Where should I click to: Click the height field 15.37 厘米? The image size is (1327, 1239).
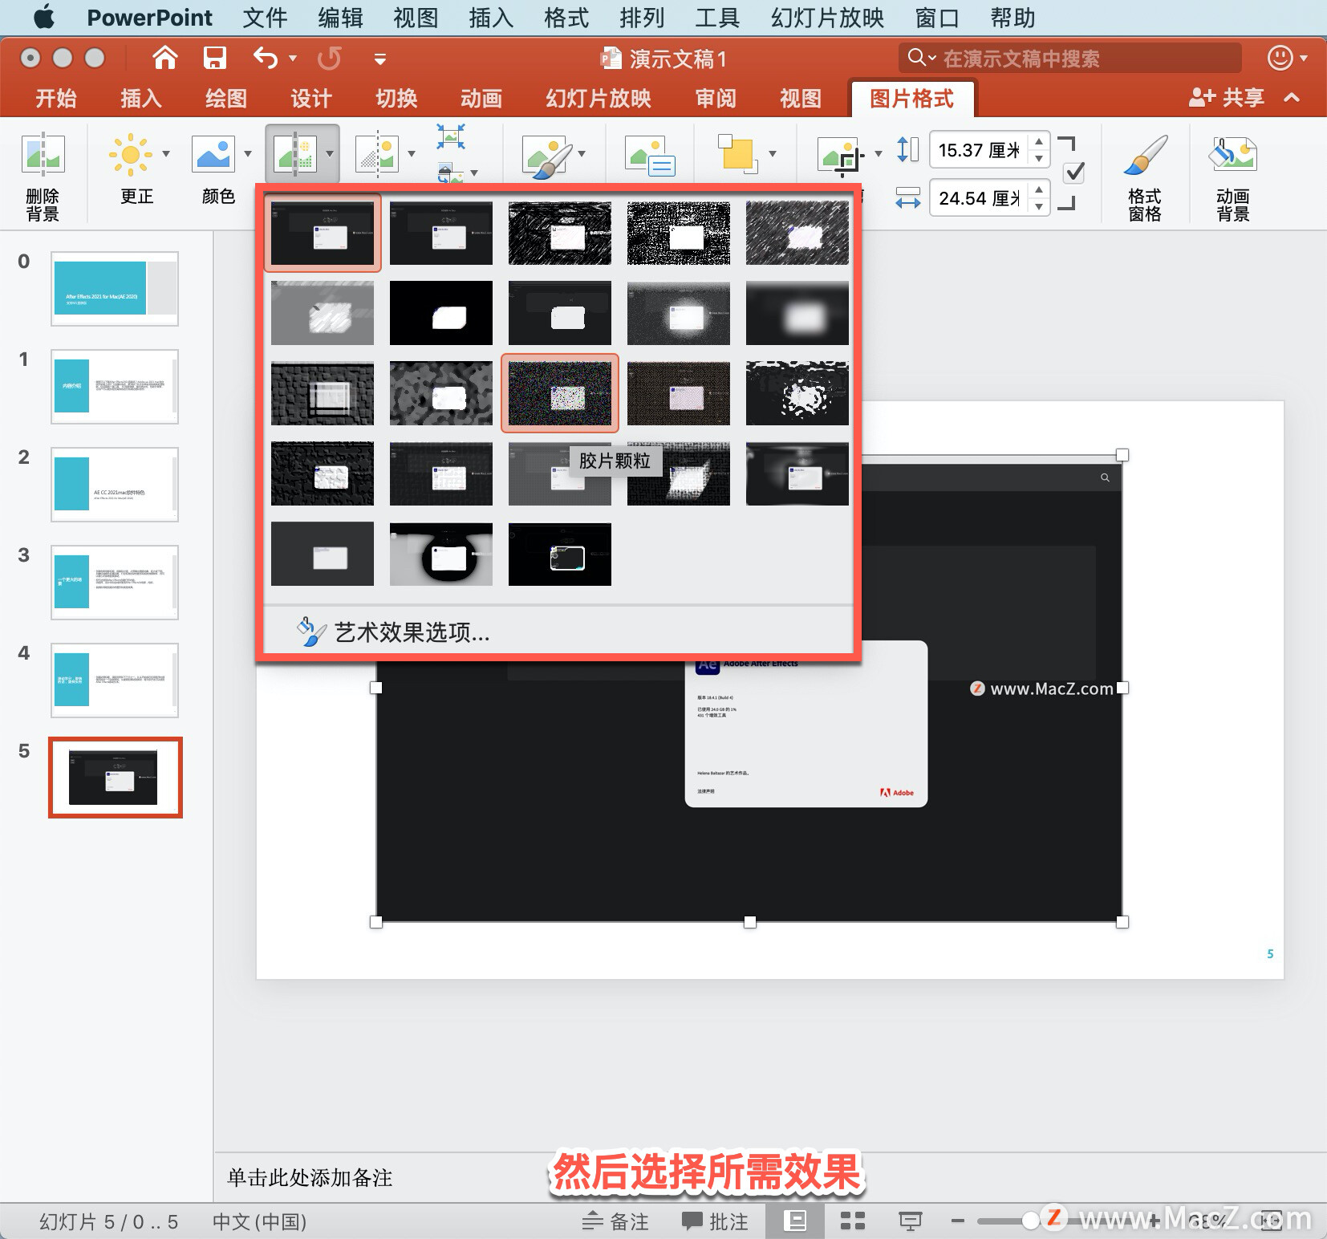click(980, 150)
